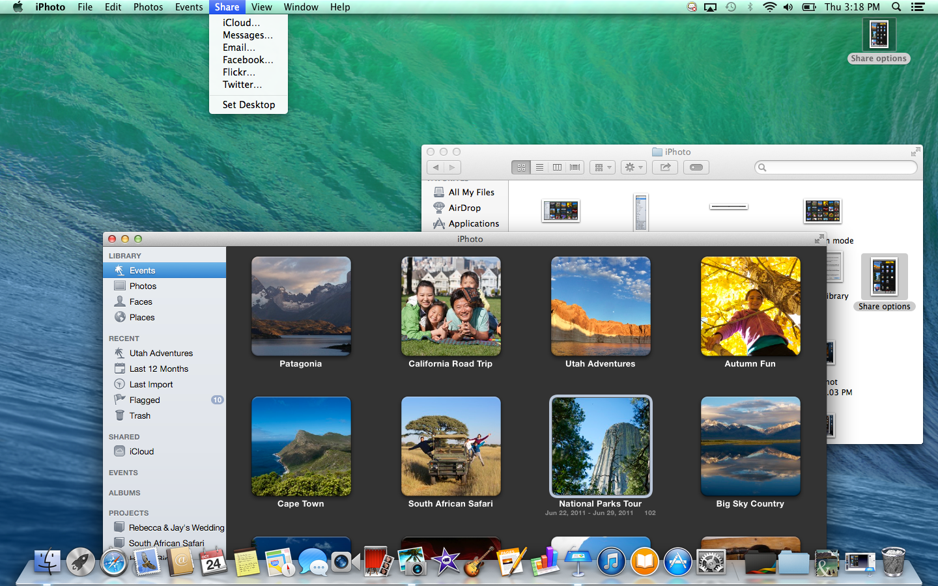938x586 pixels.
Task: Open Photo Booth from the Dock
Action: pos(378,561)
